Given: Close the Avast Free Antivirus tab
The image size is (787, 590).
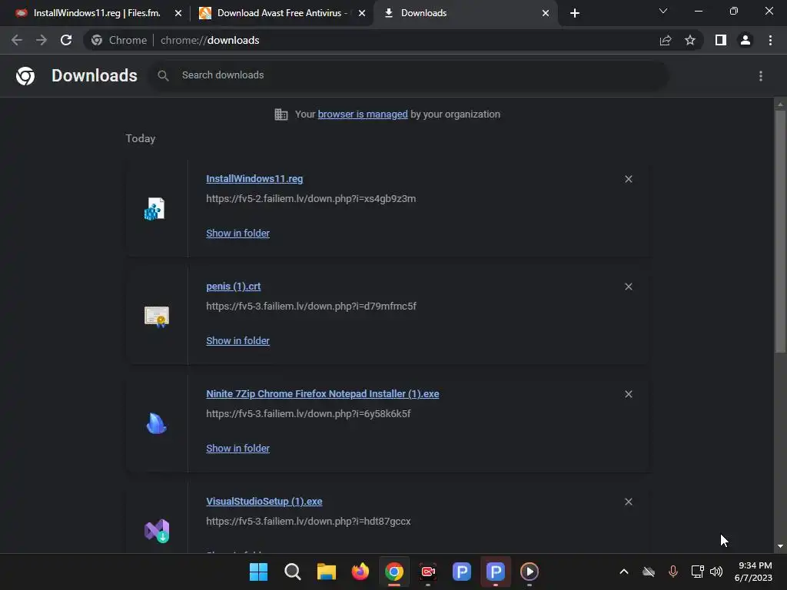Looking at the screenshot, I should pyautogui.click(x=362, y=13).
